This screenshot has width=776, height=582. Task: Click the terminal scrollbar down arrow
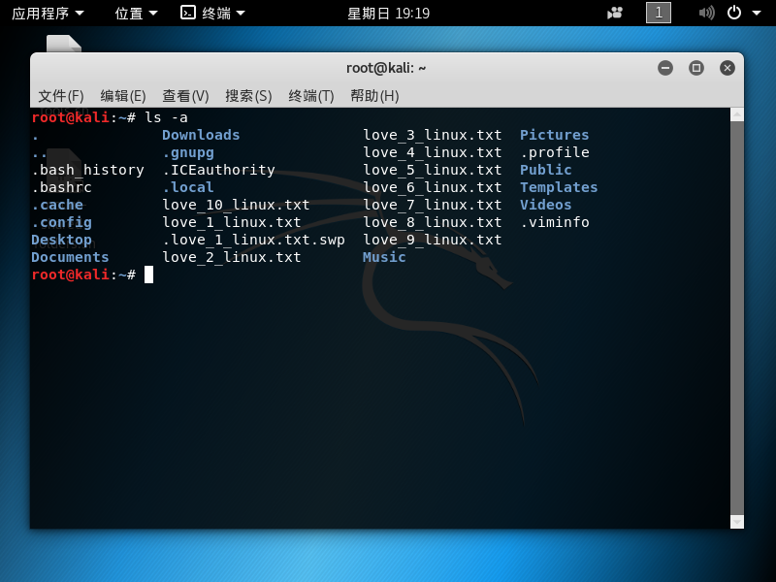tap(737, 522)
